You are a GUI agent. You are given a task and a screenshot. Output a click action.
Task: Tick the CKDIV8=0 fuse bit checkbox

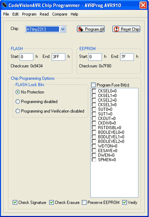(x=94, y=123)
